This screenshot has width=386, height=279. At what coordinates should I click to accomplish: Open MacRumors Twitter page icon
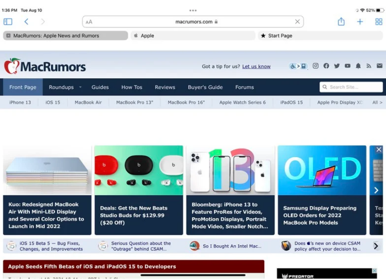click(337, 66)
